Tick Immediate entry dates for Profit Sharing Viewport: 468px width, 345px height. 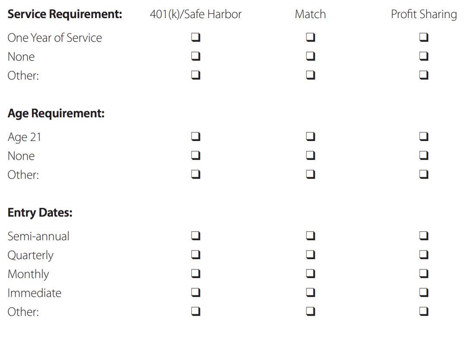coord(424,292)
